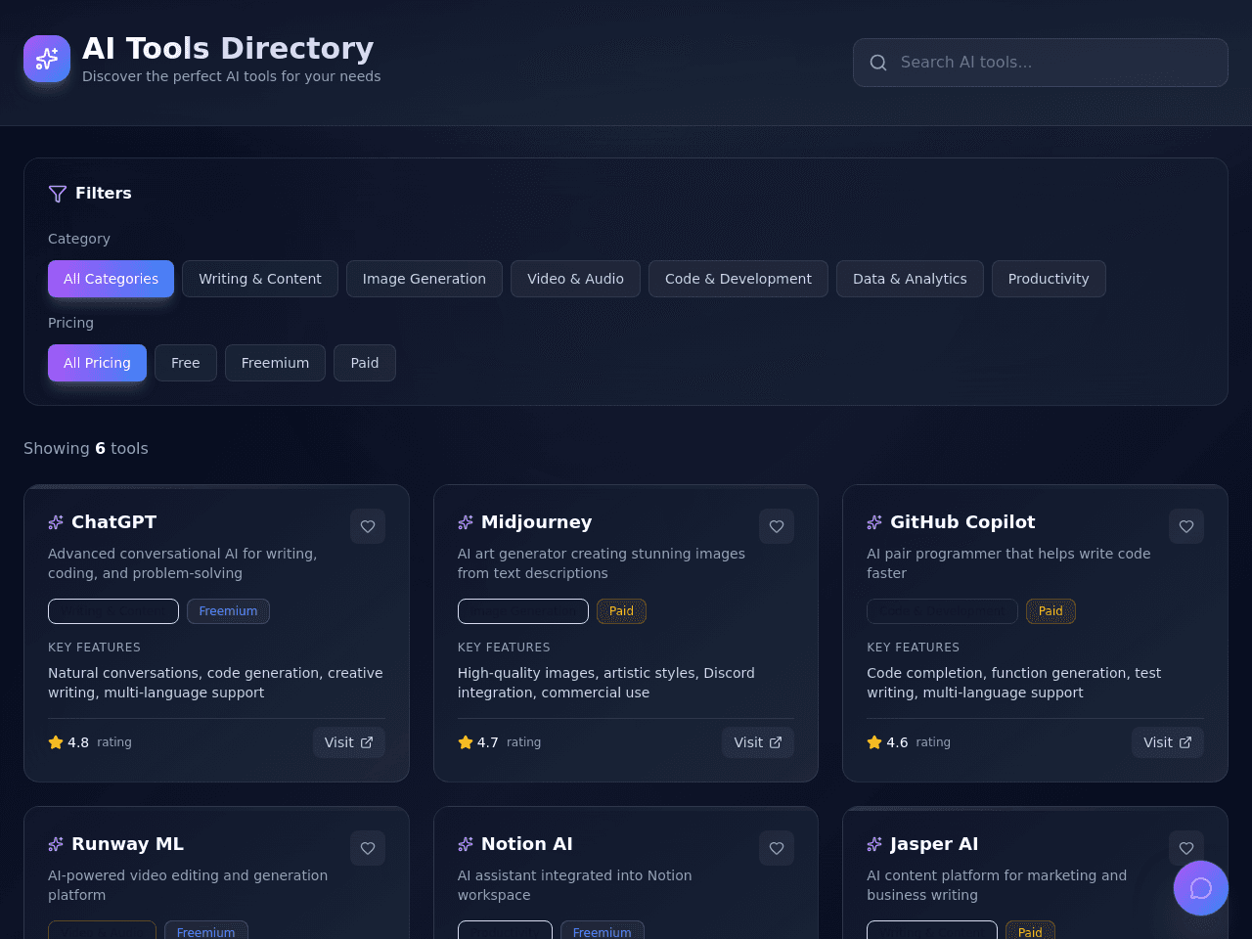The image size is (1252, 939).
Task: Click the 4.7 rating value
Action: (x=488, y=742)
